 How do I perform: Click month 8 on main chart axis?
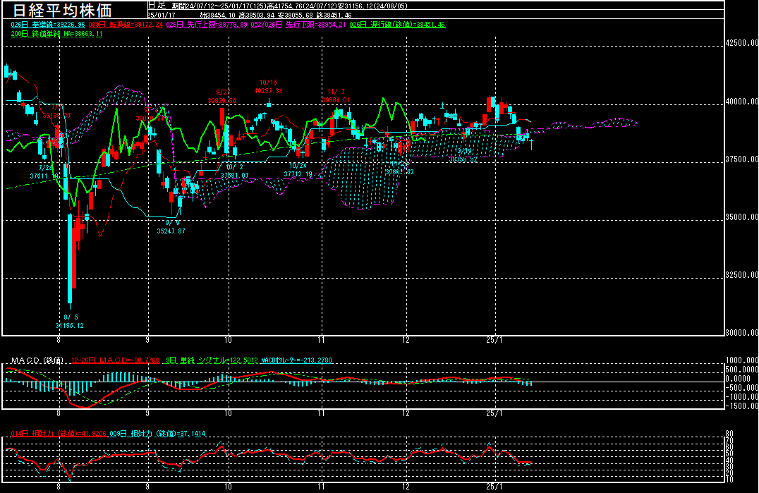tap(59, 340)
